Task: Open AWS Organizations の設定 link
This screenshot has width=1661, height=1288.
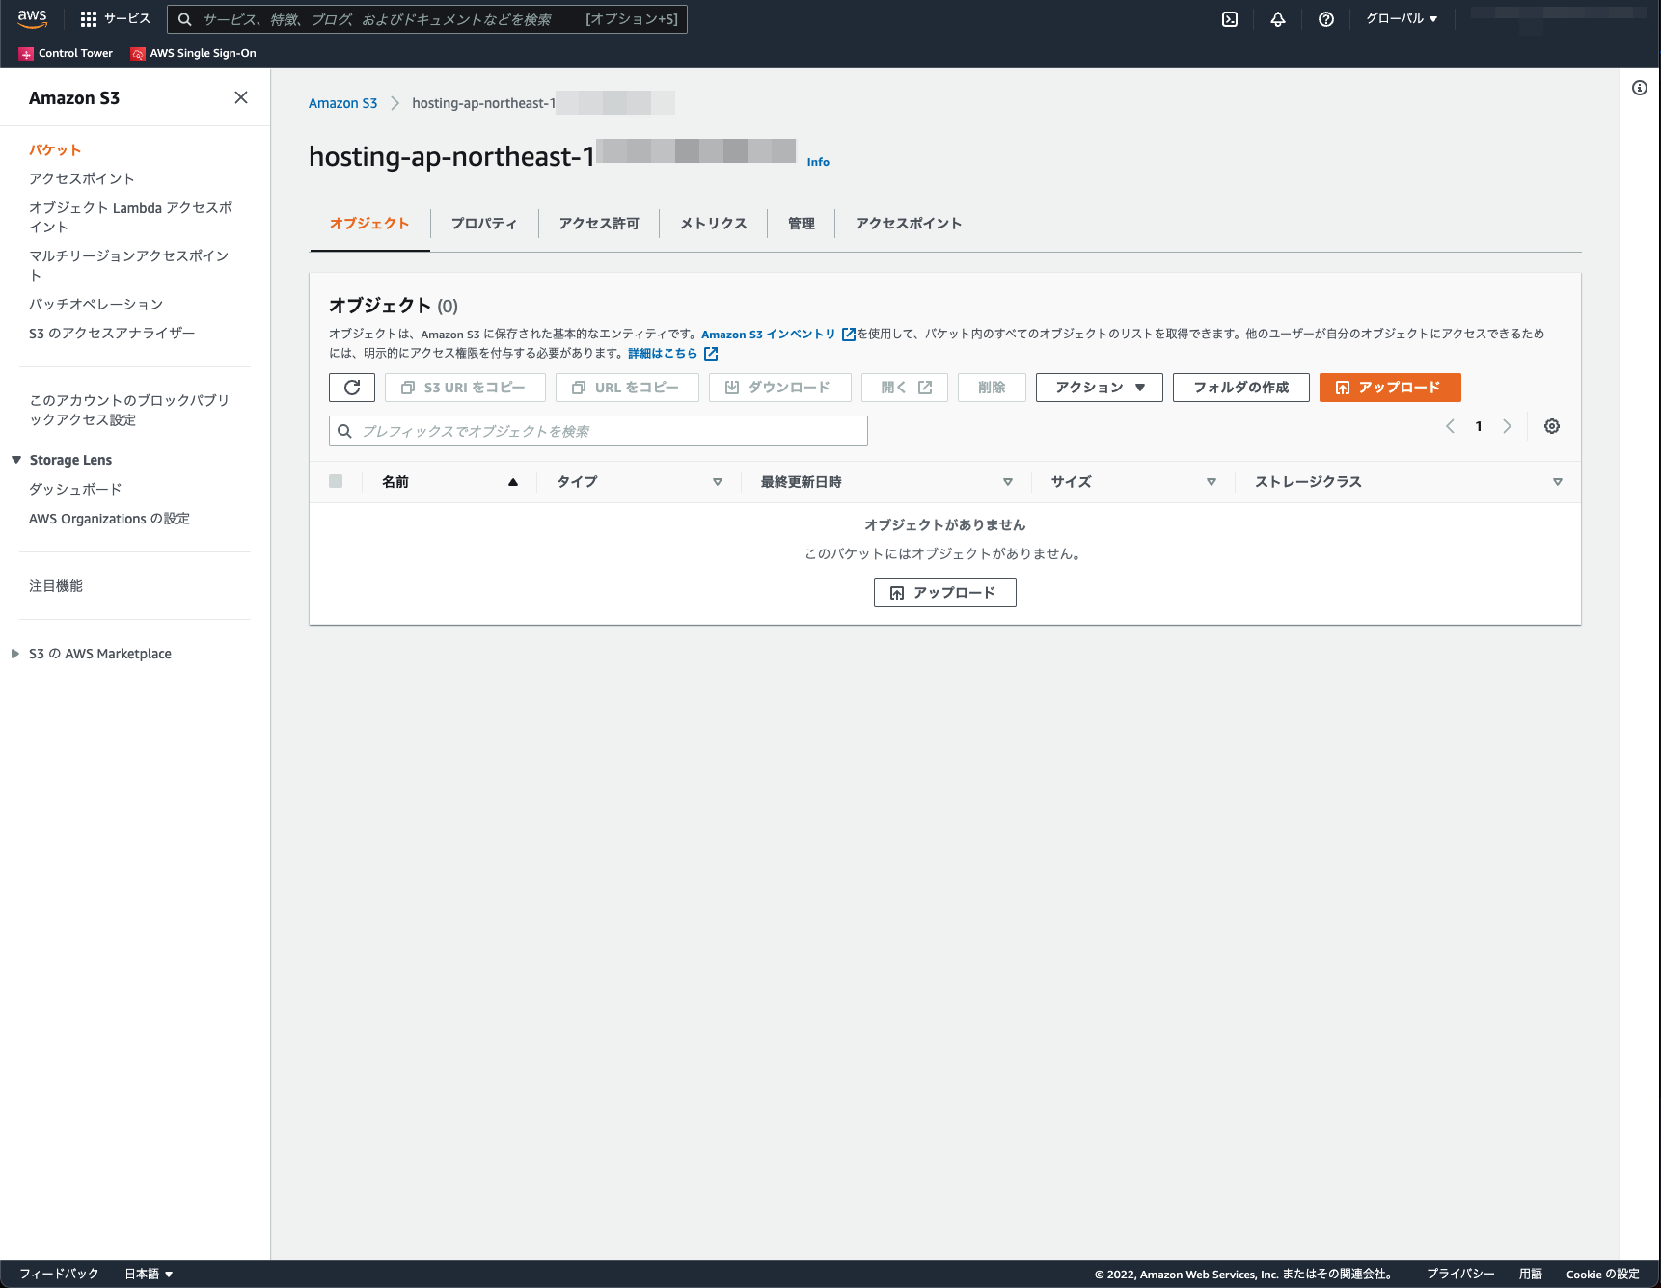Action: [x=110, y=519]
